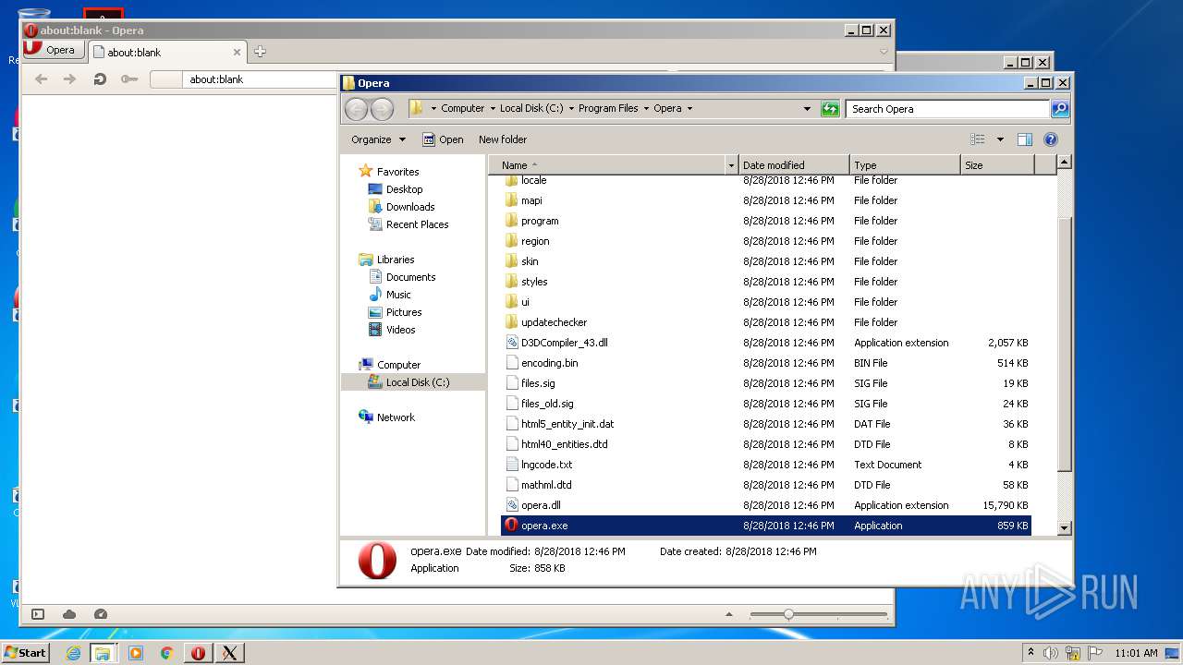Click Opera's about:blank address field

261,79
